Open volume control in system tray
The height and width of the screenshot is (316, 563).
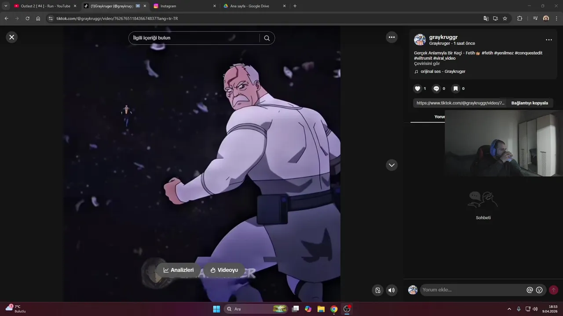coord(535,309)
